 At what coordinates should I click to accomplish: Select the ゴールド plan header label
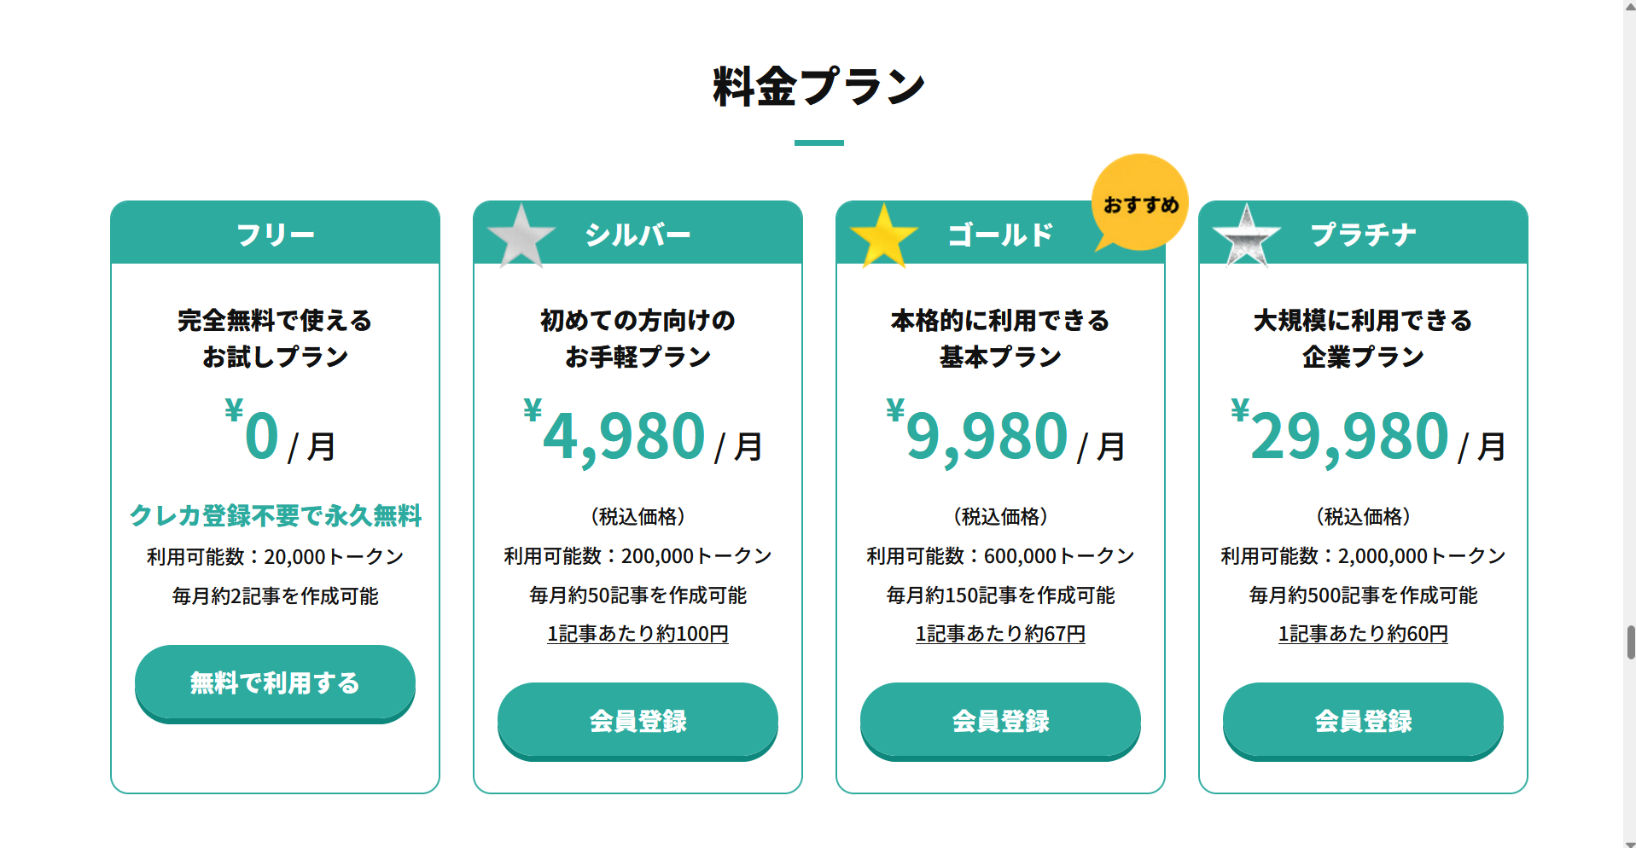point(1000,234)
